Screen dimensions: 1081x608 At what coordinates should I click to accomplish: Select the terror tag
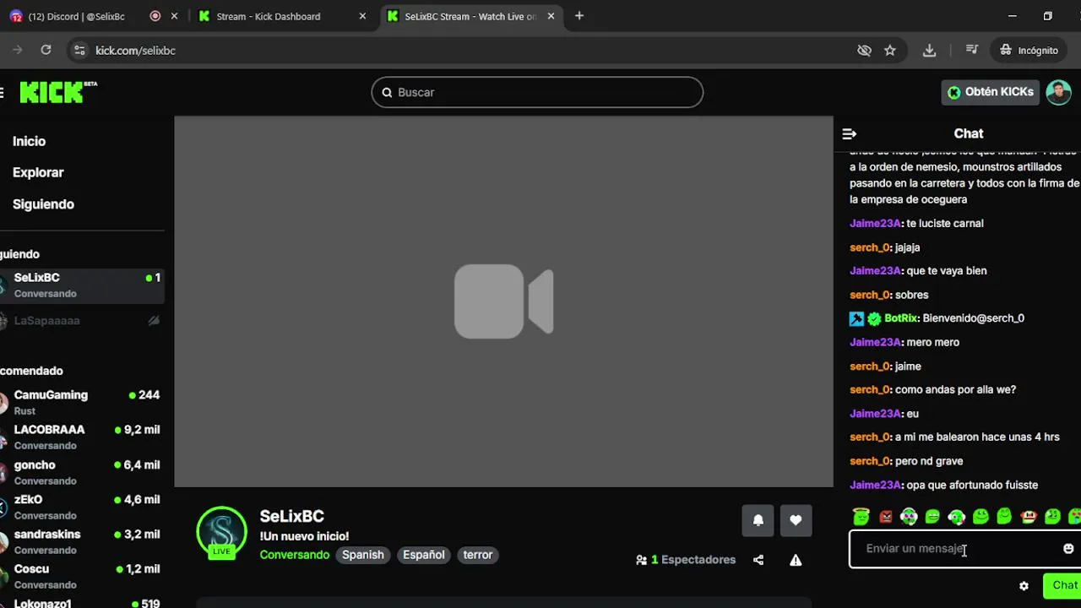coord(478,555)
